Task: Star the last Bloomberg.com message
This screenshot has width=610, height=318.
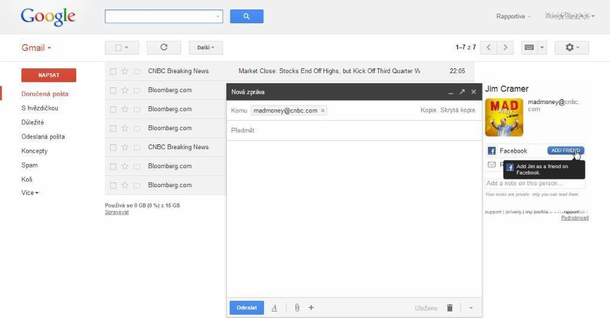Action: coord(125,185)
